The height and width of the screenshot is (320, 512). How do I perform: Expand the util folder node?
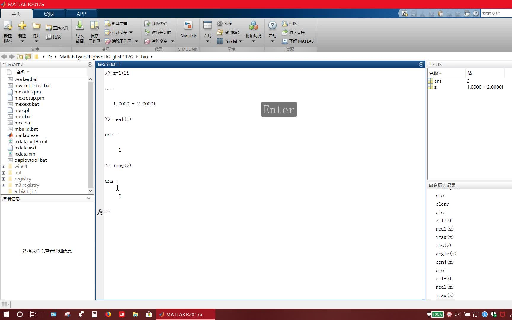coord(4,173)
